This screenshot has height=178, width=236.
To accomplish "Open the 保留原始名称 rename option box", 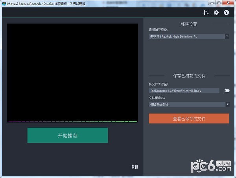I will click(186, 104).
